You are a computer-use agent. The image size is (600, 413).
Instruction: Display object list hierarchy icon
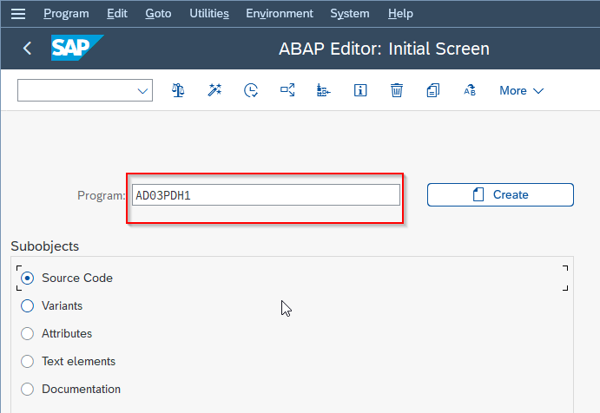(324, 90)
